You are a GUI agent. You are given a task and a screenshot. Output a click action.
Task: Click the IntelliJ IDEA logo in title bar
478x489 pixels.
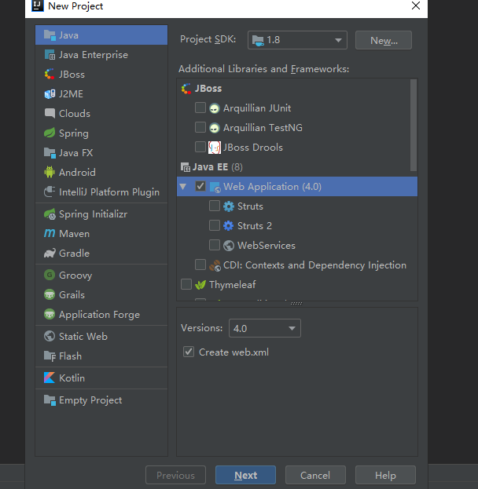(38, 5)
